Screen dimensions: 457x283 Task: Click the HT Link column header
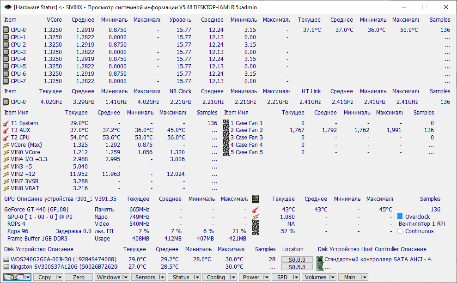click(311, 91)
